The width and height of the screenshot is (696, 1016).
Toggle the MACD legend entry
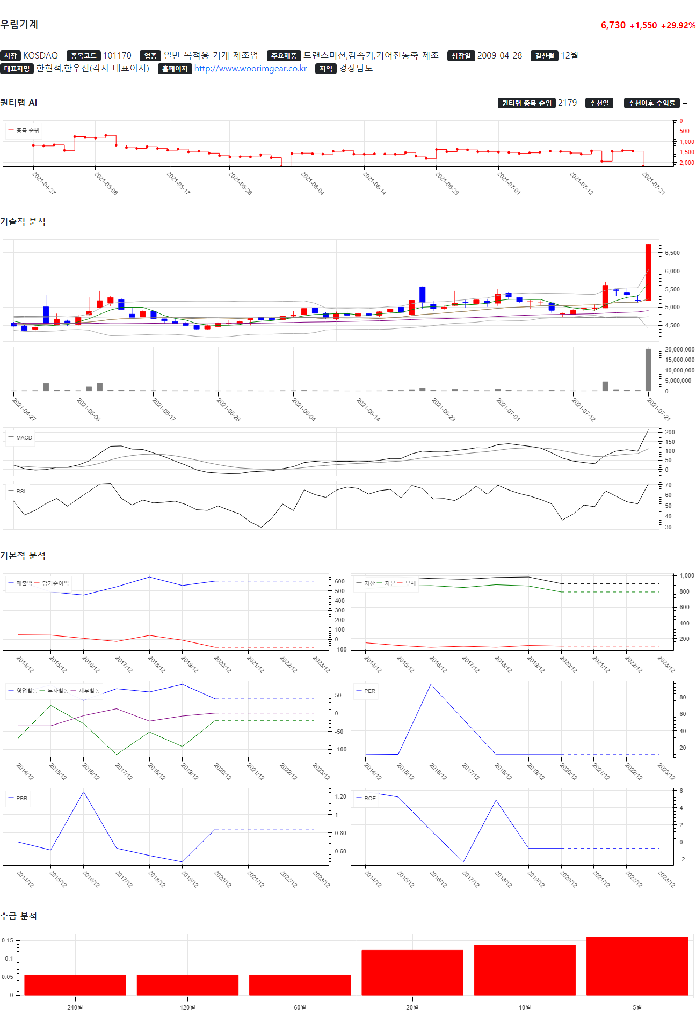[x=20, y=437]
